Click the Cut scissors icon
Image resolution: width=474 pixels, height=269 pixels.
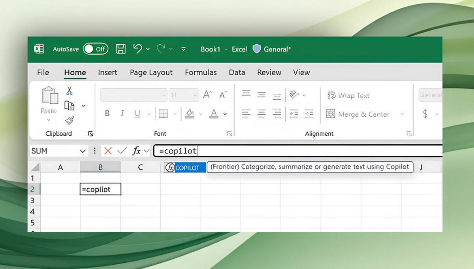[70, 91]
